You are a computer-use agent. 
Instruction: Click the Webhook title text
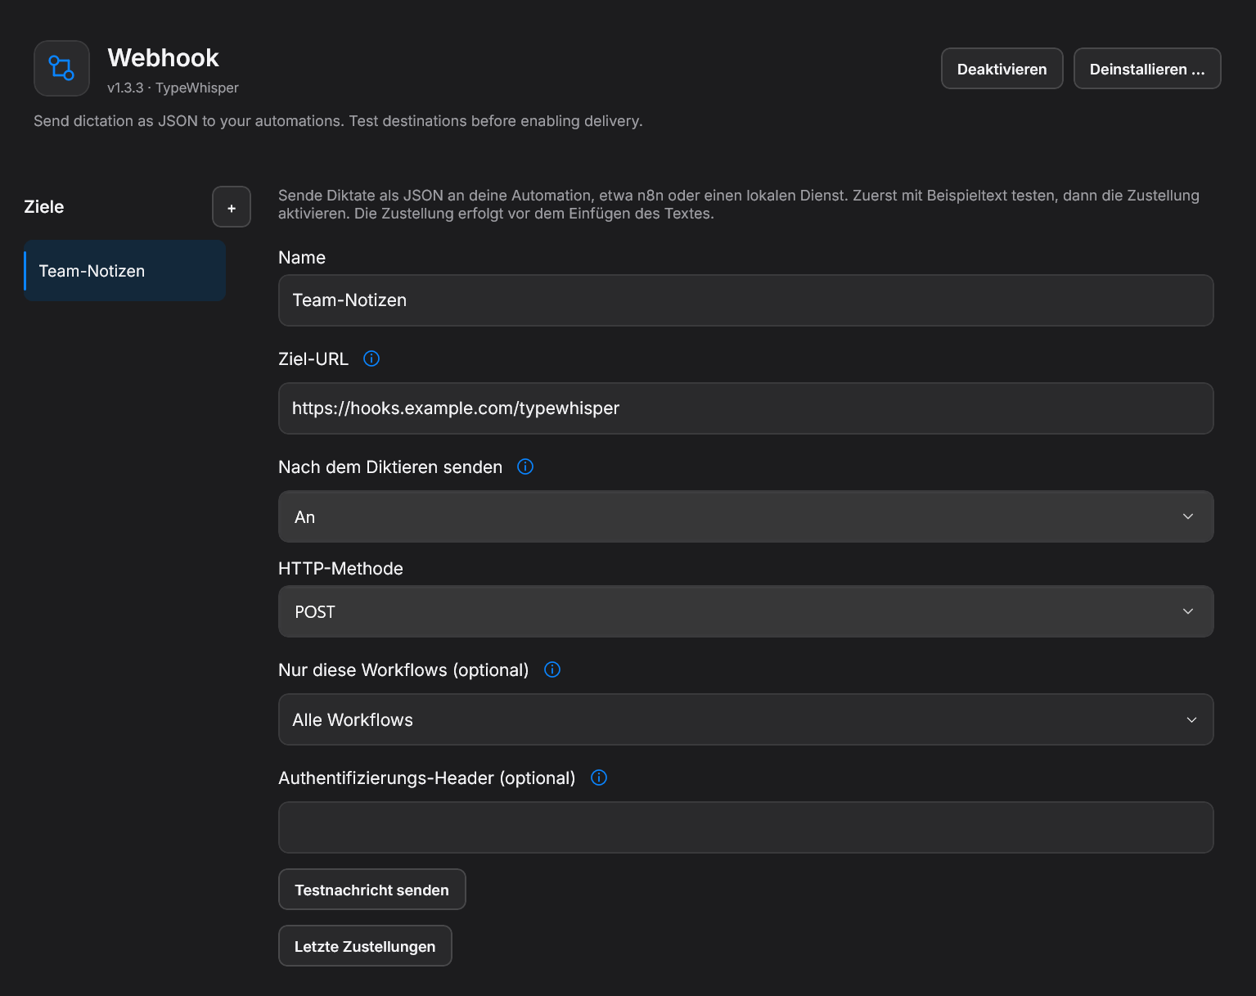(164, 58)
